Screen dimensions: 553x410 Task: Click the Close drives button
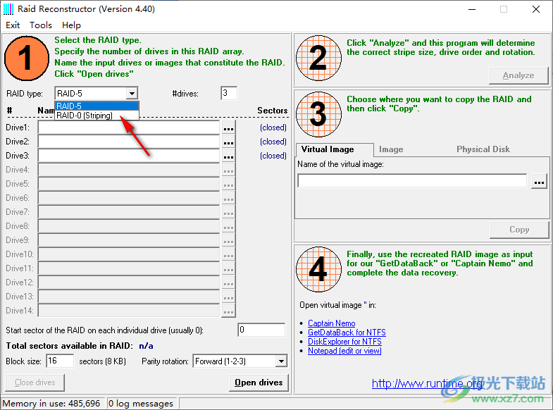35,383
